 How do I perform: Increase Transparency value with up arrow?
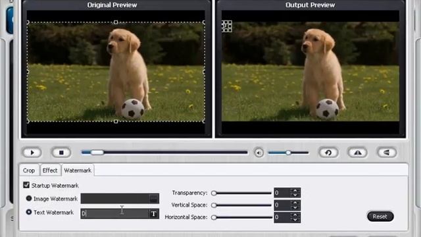[x=295, y=190]
